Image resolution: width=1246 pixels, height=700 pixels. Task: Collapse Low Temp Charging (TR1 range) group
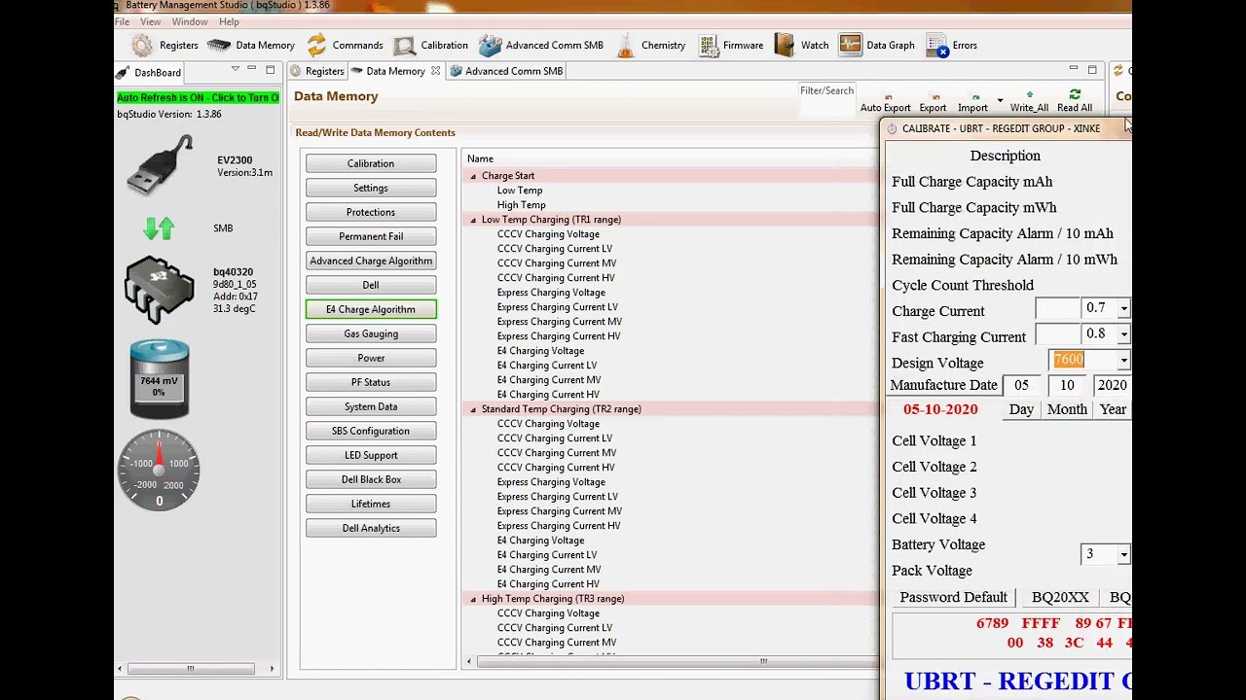473,220
